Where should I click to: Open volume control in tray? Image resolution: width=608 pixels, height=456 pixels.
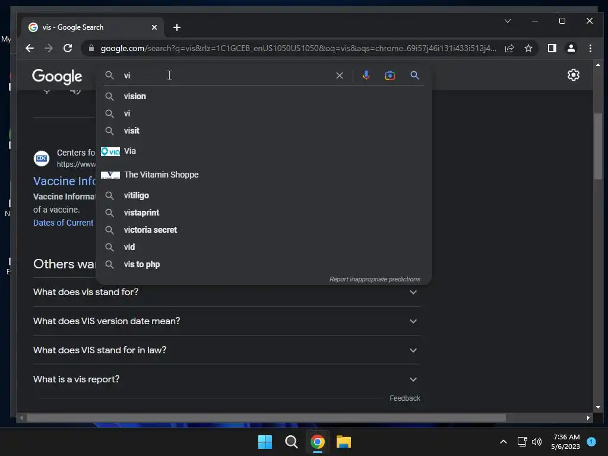(537, 442)
